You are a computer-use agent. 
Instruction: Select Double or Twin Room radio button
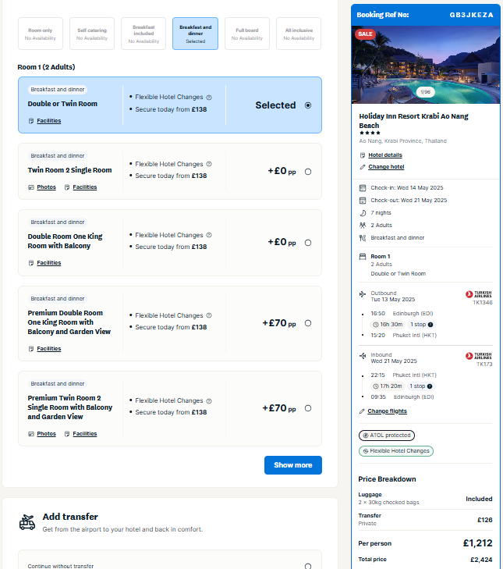[x=308, y=105]
